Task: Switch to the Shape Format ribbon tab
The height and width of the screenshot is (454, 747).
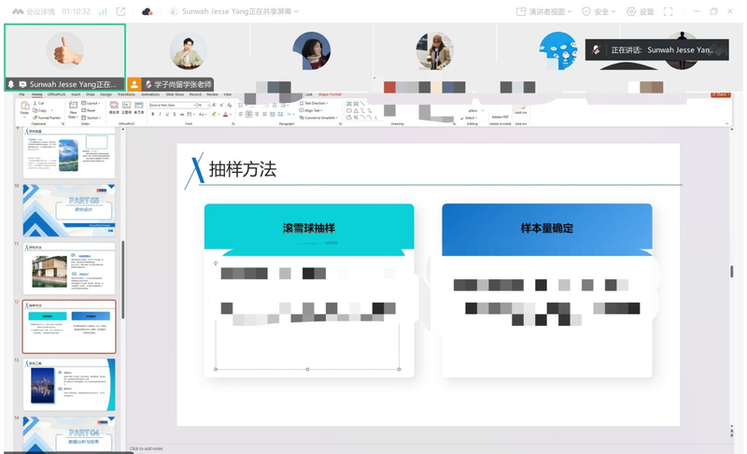Action: click(330, 94)
